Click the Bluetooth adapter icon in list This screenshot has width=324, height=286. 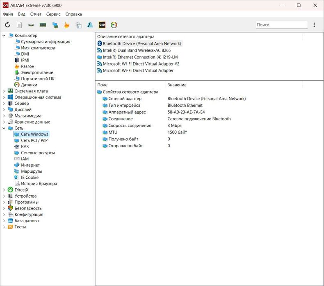[100, 43]
